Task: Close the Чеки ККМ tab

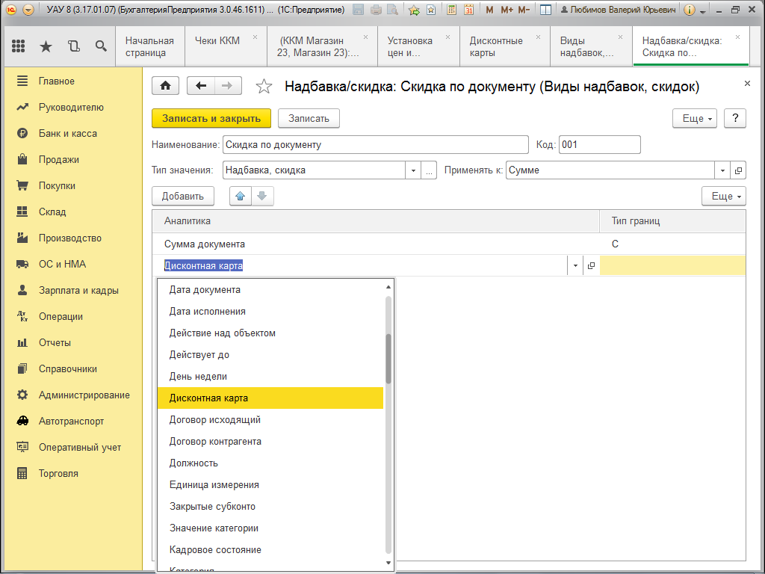Action: (x=255, y=37)
